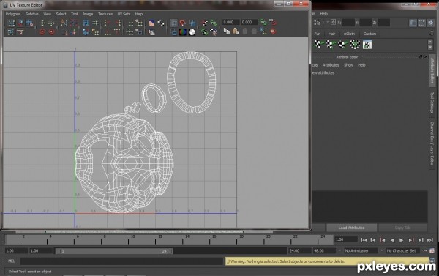This screenshot has height=276, width=439.
Task: Click the first checker shelf icon
Action: pyautogui.click(x=318, y=44)
